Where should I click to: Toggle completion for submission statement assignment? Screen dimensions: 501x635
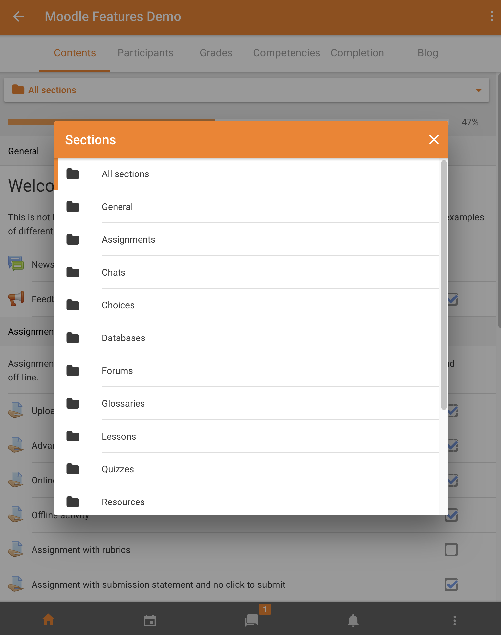click(451, 584)
